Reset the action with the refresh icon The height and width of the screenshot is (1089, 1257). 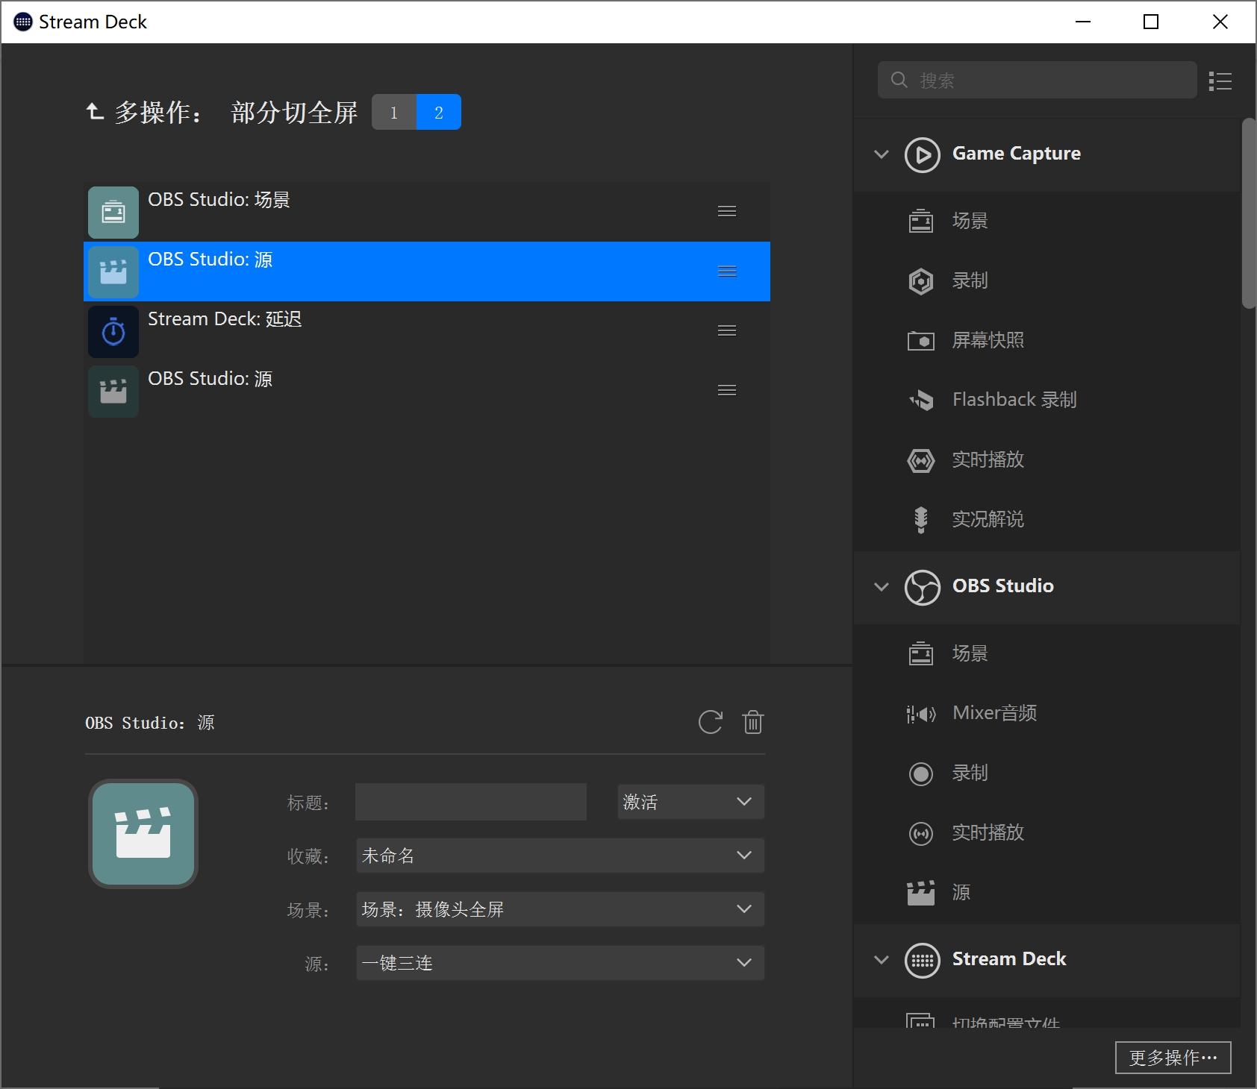click(x=710, y=721)
